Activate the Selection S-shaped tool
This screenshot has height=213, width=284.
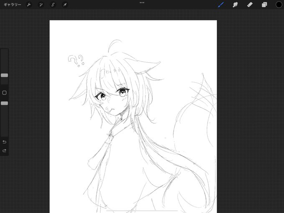[53, 5]
